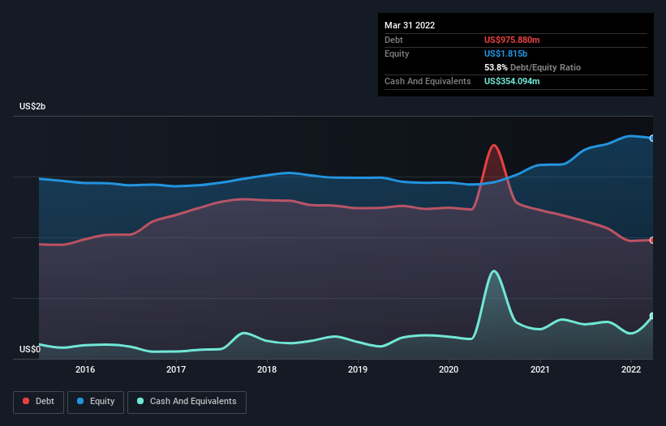This screenshot has width=666, height=426.
Task: Click the Equity row label in tooltip
Action: tap(397, 53)
